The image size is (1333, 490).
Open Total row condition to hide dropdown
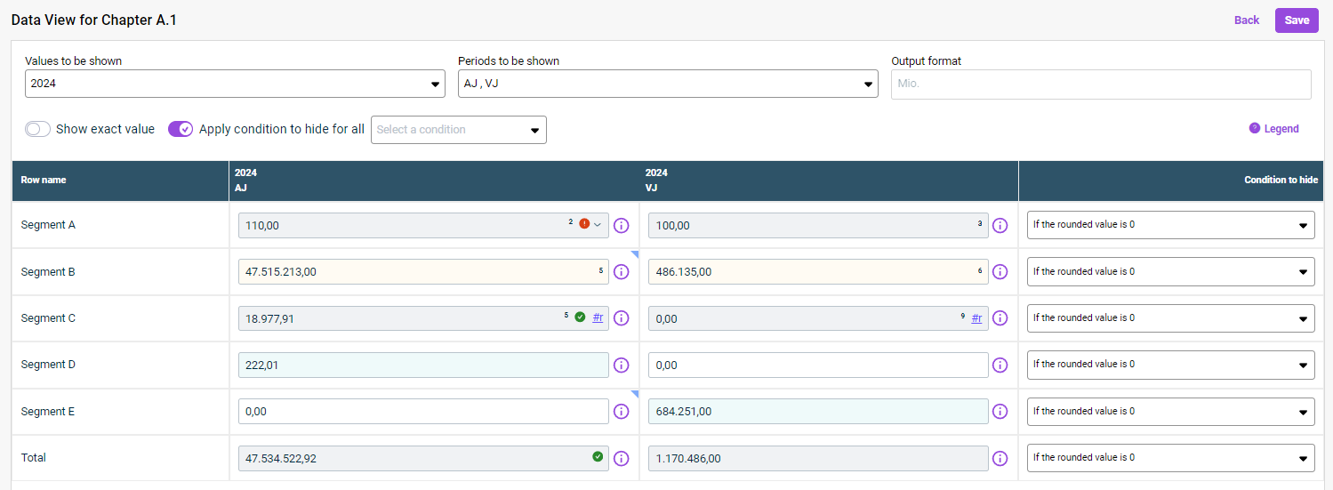pyautogui.click(x=1171, y=458)
